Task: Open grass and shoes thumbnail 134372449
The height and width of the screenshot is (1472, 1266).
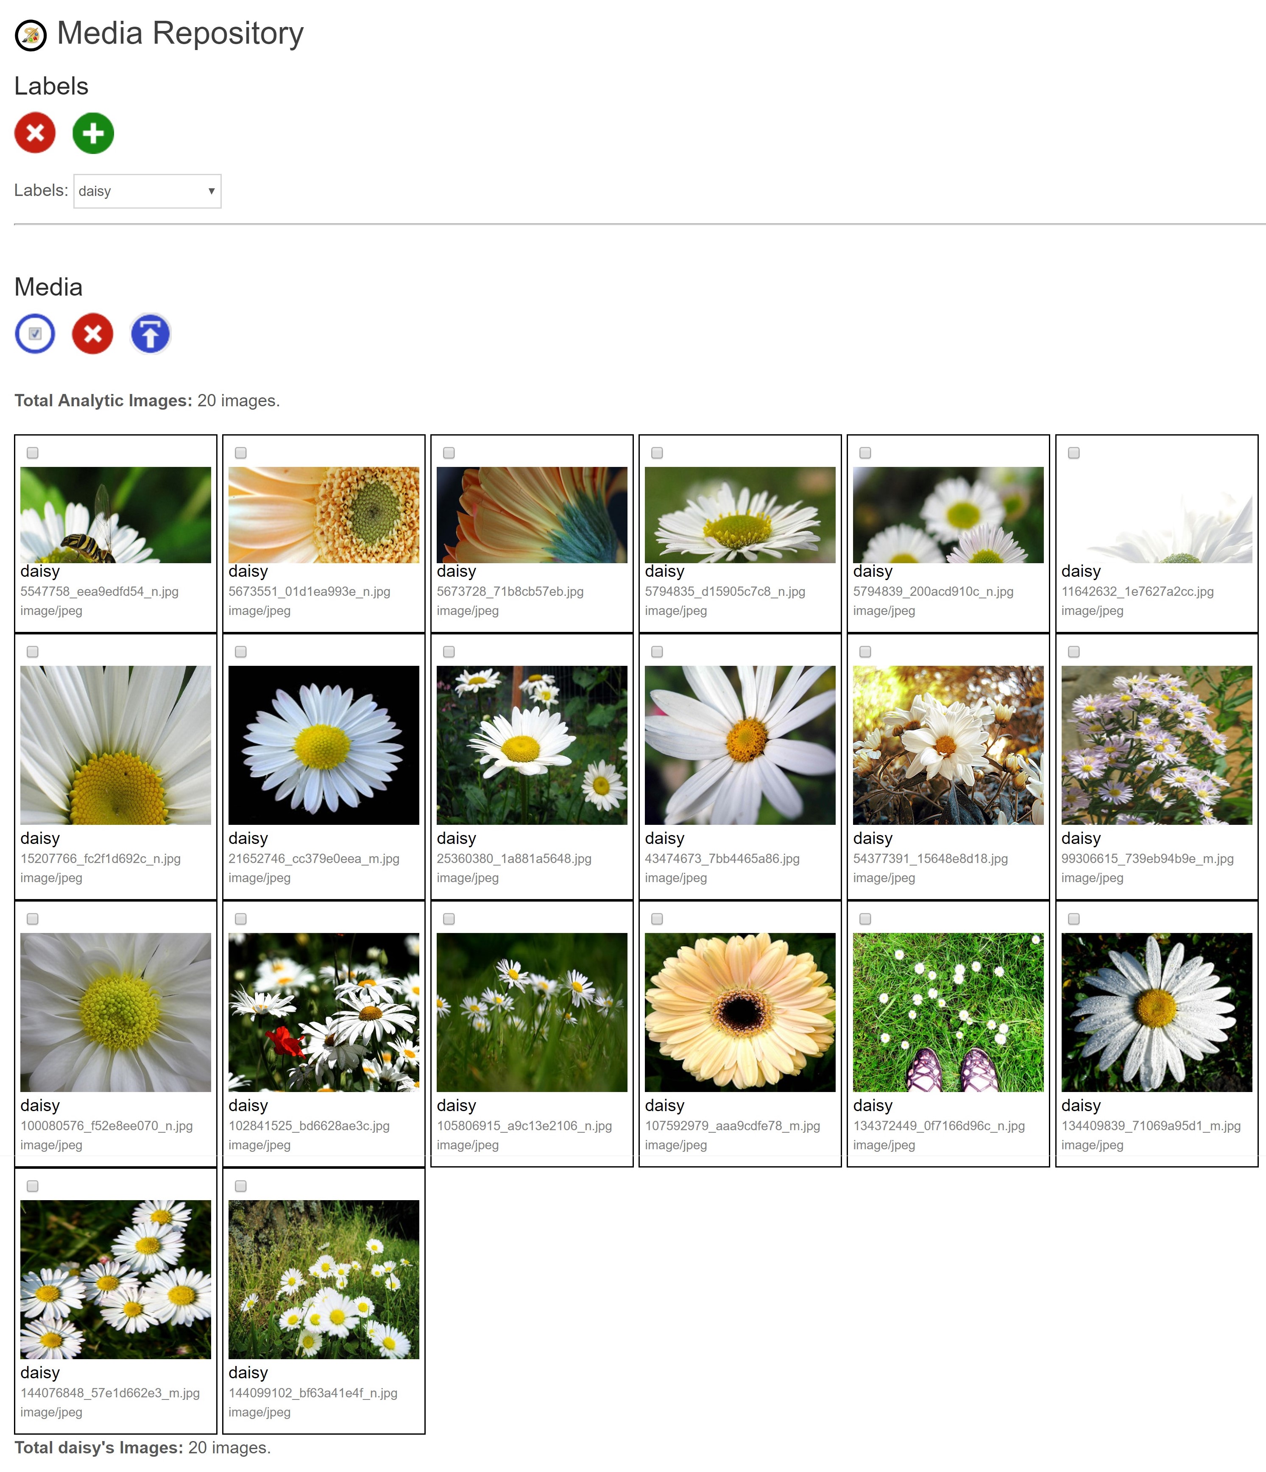Action: (948, 1012)
